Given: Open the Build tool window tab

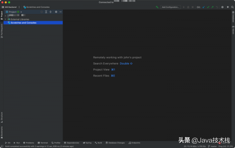Looking at the screenshot, I should point(98,143).
